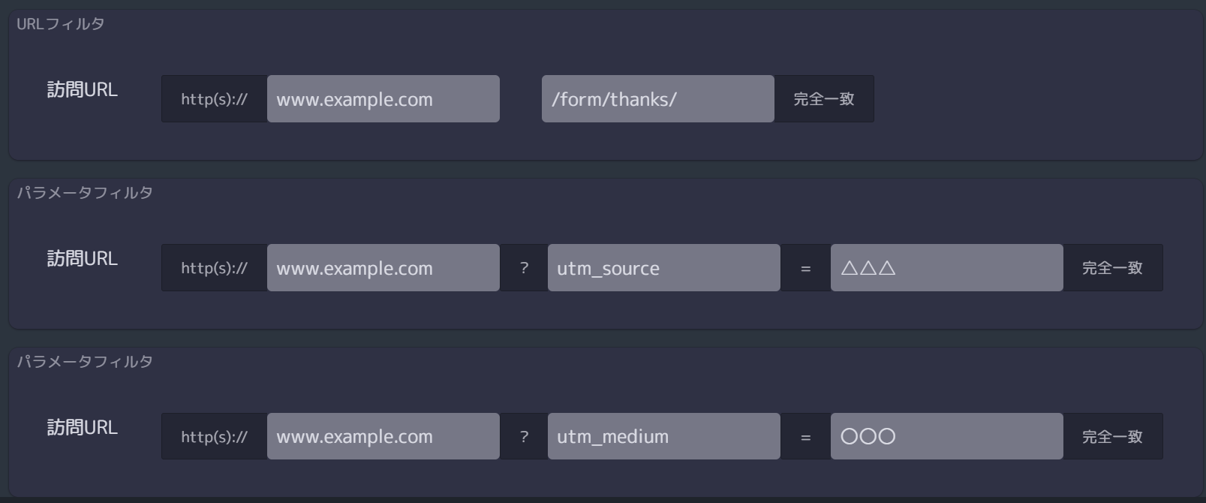Click the ? separator in the utm_source row
Image resolution: width=1206 pixels, height=503 pixels.
point(524,267)
